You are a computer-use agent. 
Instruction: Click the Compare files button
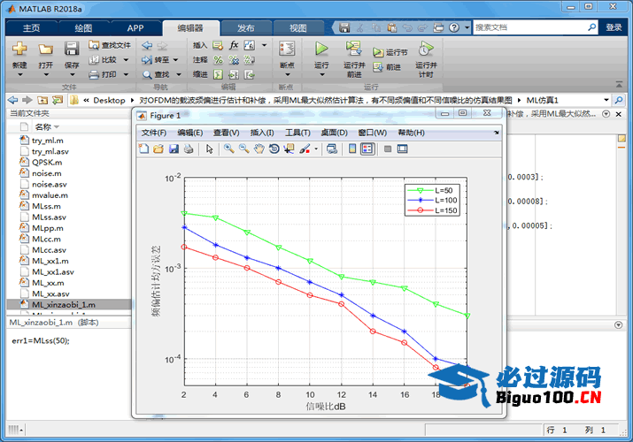point(104,59)
